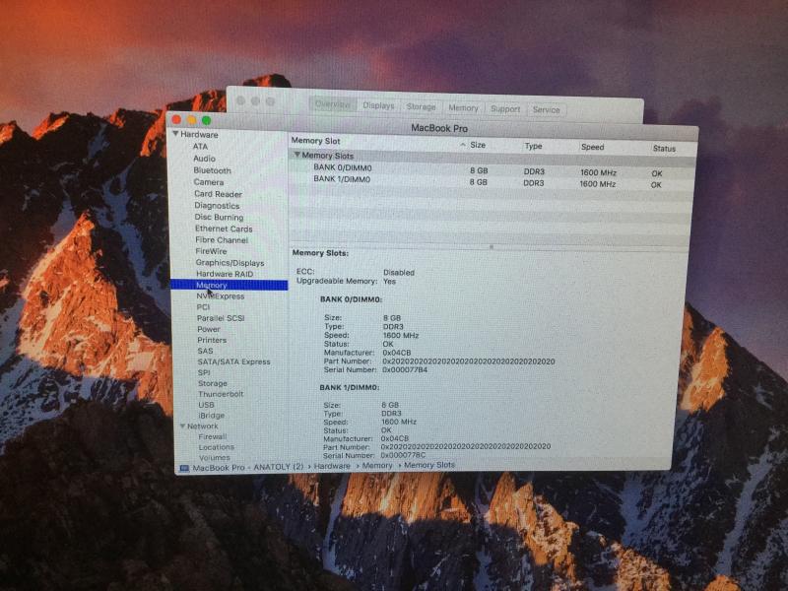Open Thunderbolt information
788x591 pixels.
[x=221, y=394]
